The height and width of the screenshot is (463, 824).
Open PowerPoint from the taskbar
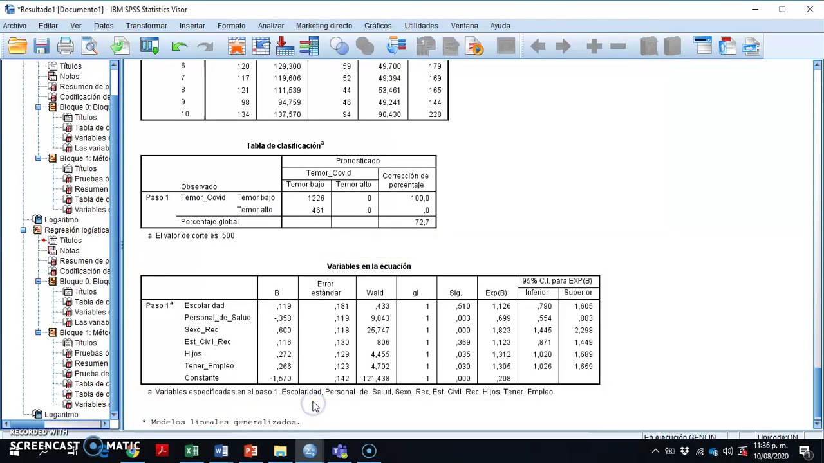[x=250, y=451]
